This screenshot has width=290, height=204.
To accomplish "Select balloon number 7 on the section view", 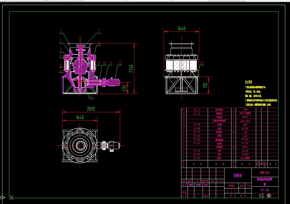I will pyautogui.click(x=99, y=31).
